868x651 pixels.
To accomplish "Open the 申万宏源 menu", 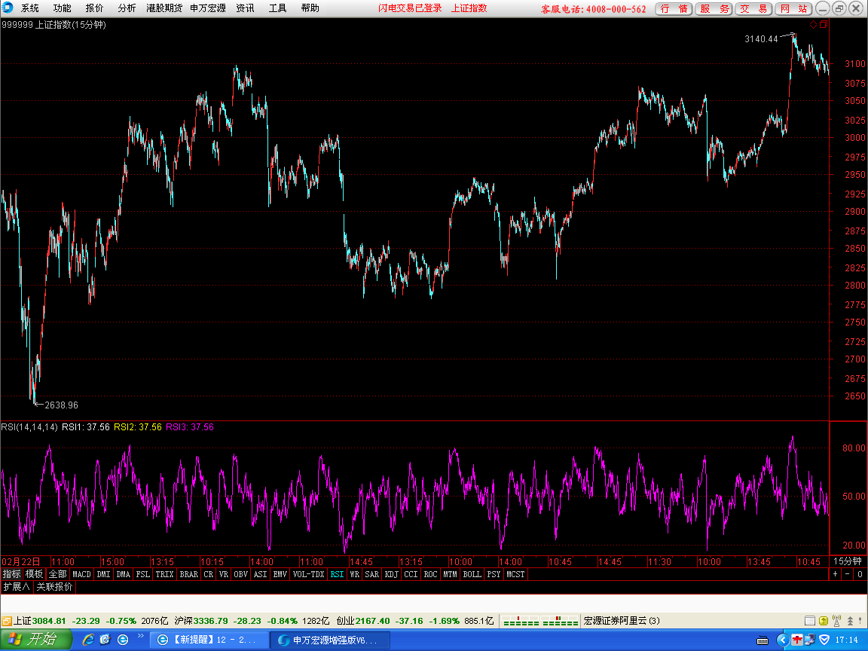I will click(x=208, y=8).
